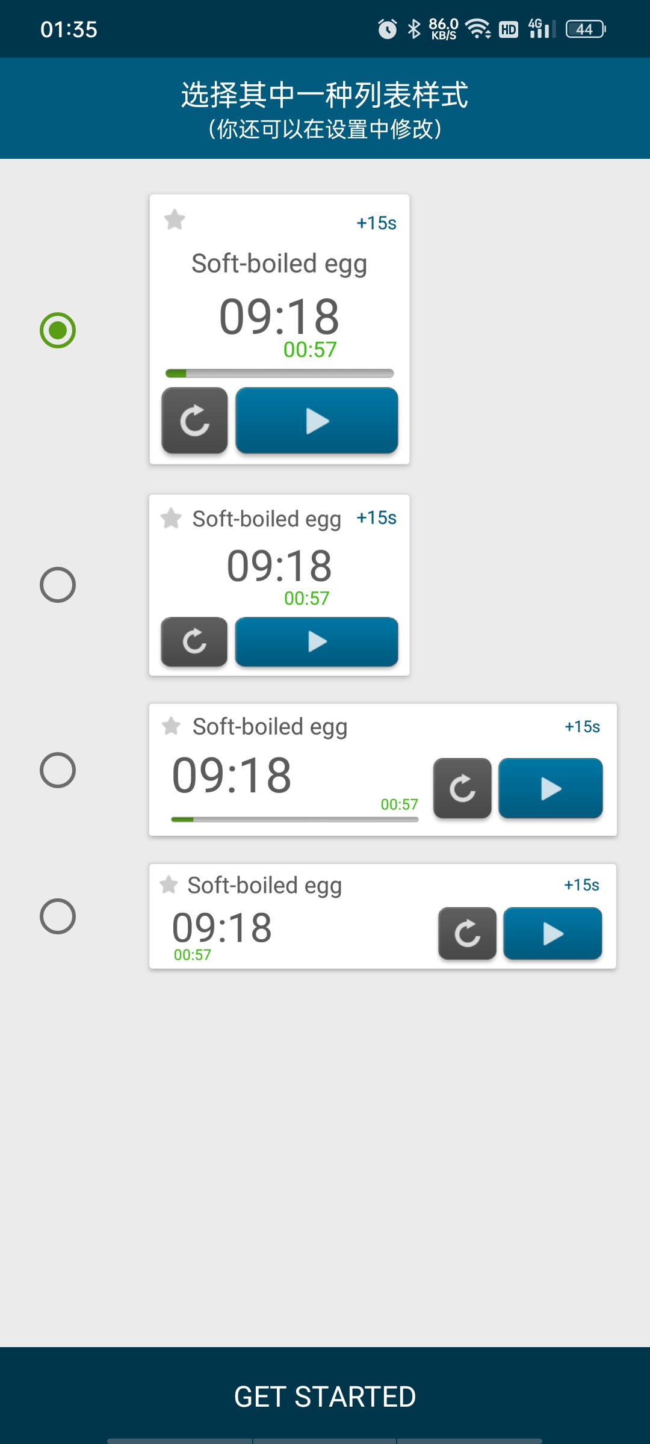Screen dimensions: 650x1444
Task: Tap the play button on the fourth compact card
Action: point(552,933)
